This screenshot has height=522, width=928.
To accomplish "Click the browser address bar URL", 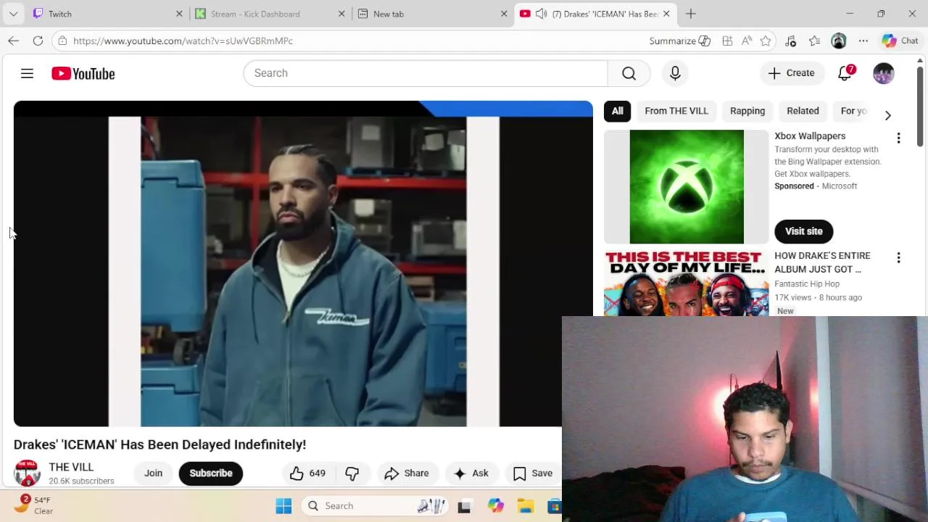I will tap(183, 41).
